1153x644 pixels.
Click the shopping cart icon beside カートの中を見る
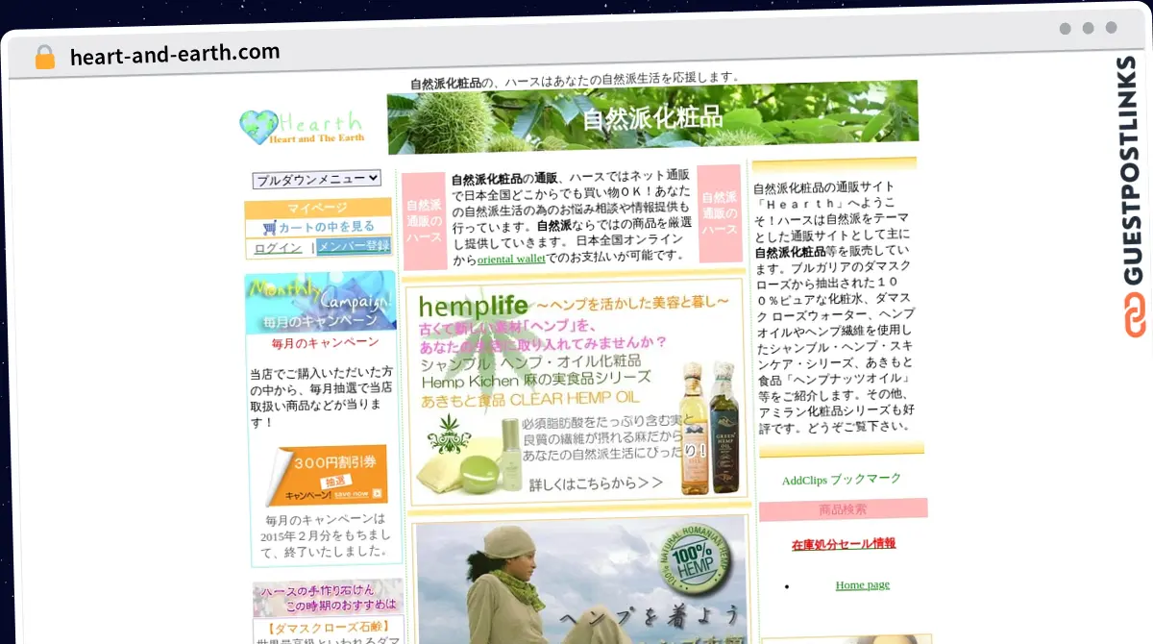pos(272,227)
